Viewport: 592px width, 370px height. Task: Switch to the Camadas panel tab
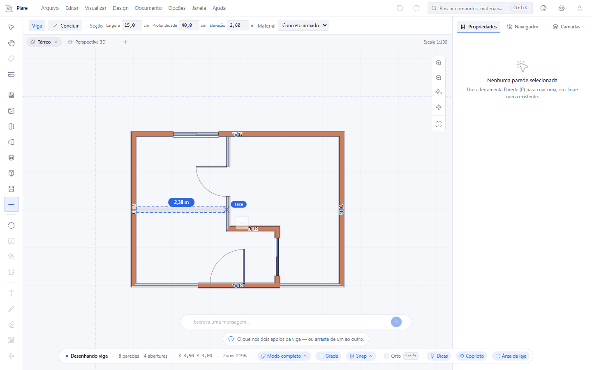click(567, 27)
